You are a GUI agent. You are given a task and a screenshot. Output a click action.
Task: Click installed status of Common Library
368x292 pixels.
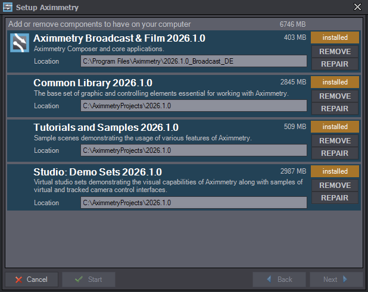pos(335,82)
